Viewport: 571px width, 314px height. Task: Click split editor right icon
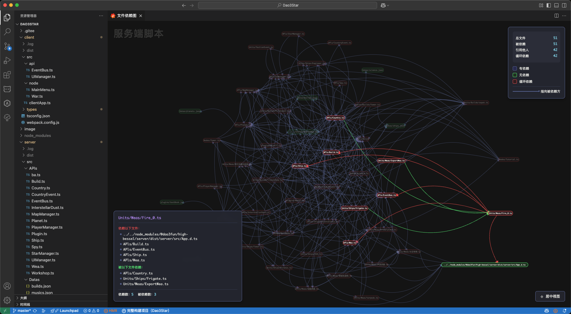[556, 16]
